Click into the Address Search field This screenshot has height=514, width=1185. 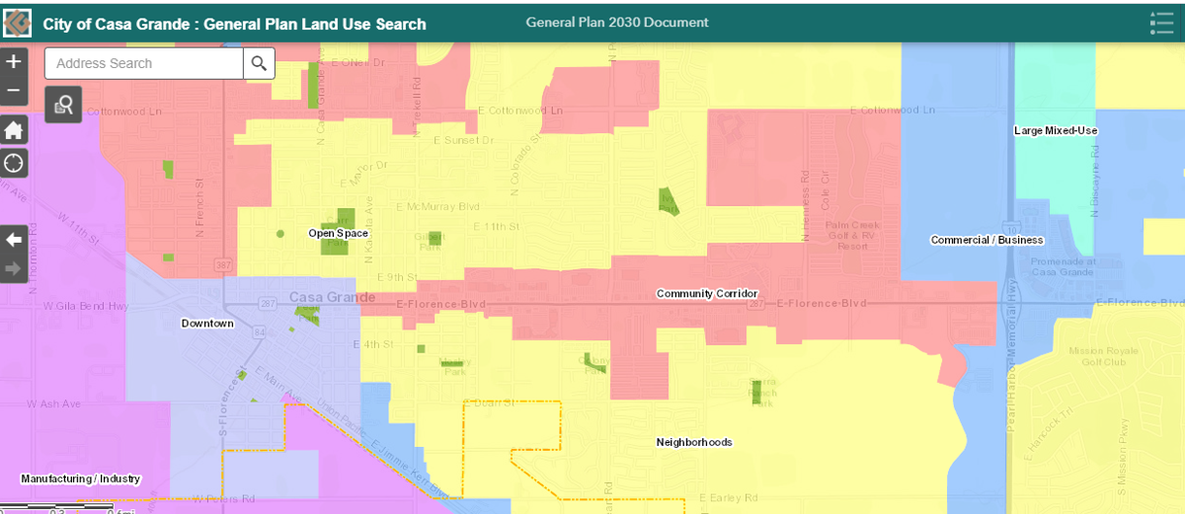tap(144, 63)
